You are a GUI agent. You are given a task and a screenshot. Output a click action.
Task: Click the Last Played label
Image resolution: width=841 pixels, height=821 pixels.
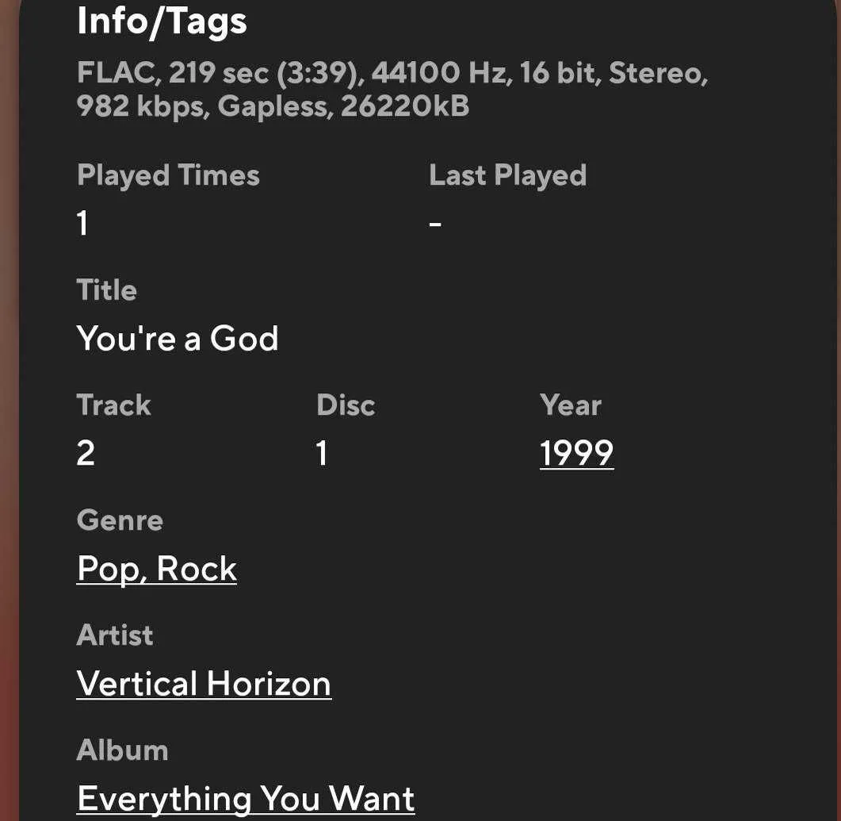(x=507, y=175)
